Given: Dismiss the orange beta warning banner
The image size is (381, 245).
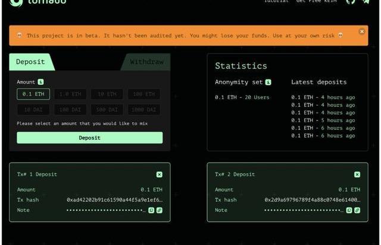Looking at the screenshot, I should (362, 31).
